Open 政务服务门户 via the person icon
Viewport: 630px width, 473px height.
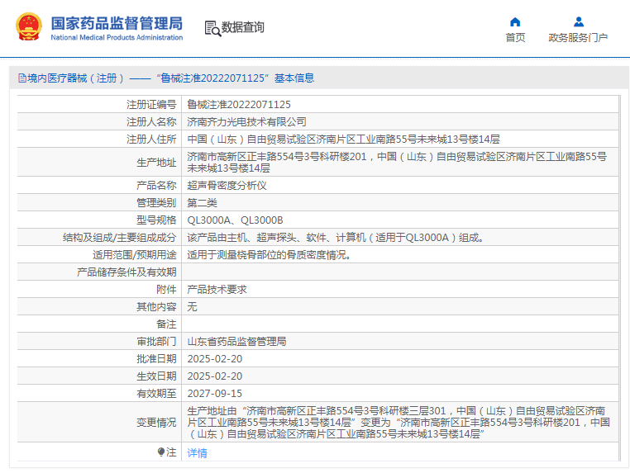(x=578, y=21)
